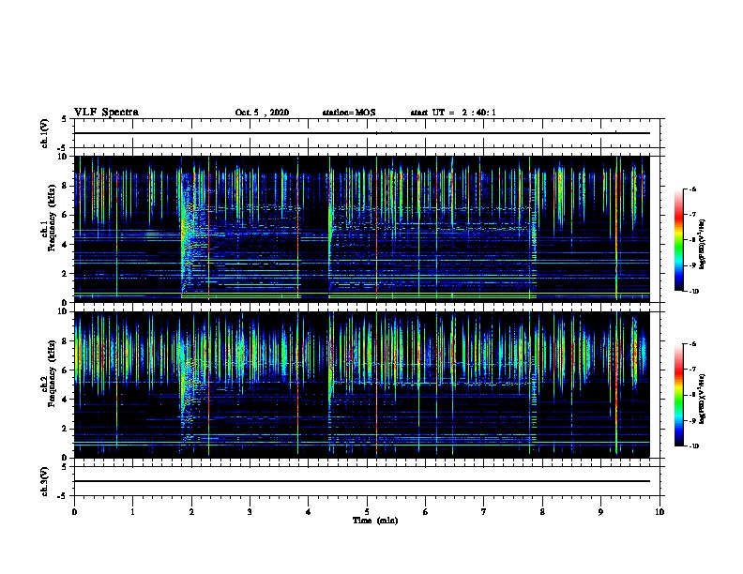The image size is (743, 574).
Task: Select the "Oct. 5 , 2020" date label
Action: pyautogui.click(x=262, y=113)
